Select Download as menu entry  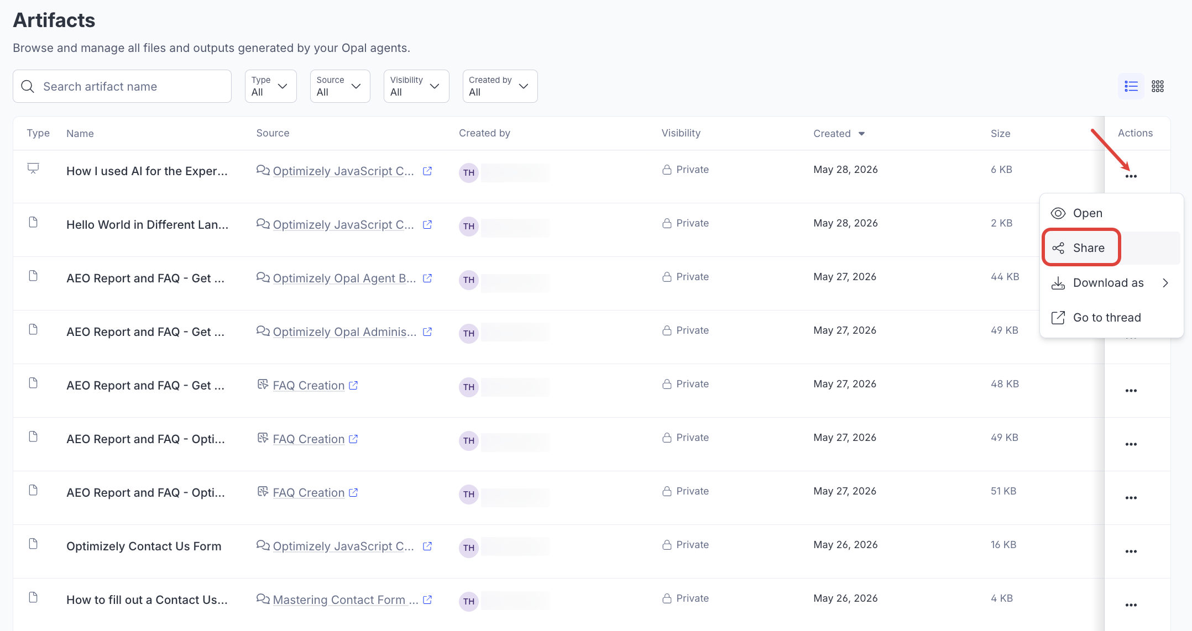[x=1111, y=283]
